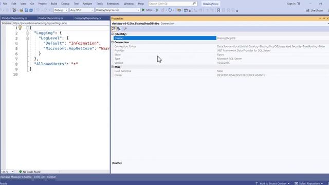Image resolution: width=329 pixels, height=185 pixels.
Task: Open the File menu
Action: pyautogui.click(x=5, y=4)
